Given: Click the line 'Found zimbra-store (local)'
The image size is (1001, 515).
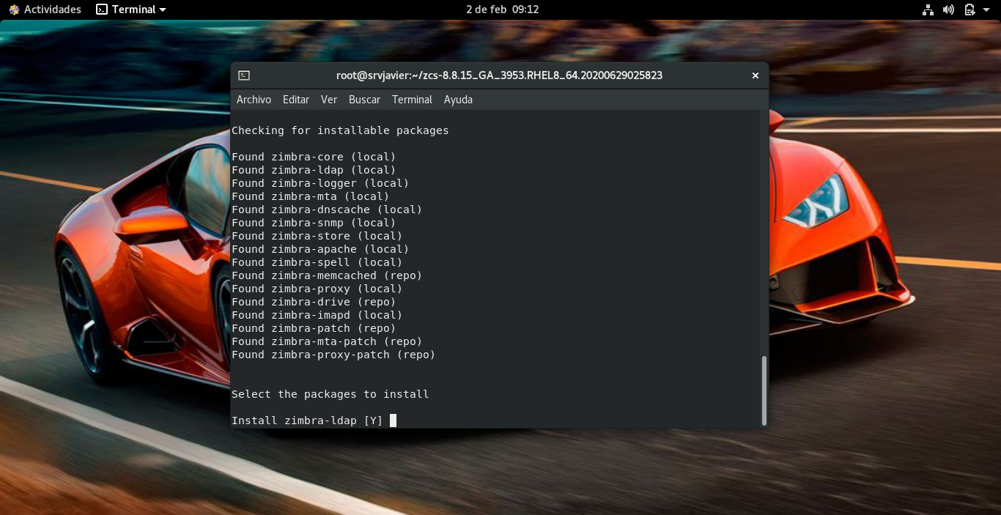Looking at the screenshot, I should coord(317,236).
